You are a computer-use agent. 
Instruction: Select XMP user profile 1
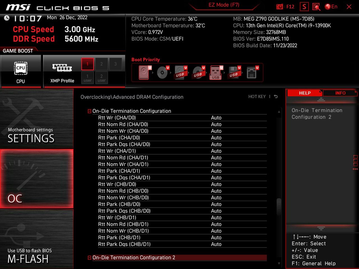88,78
